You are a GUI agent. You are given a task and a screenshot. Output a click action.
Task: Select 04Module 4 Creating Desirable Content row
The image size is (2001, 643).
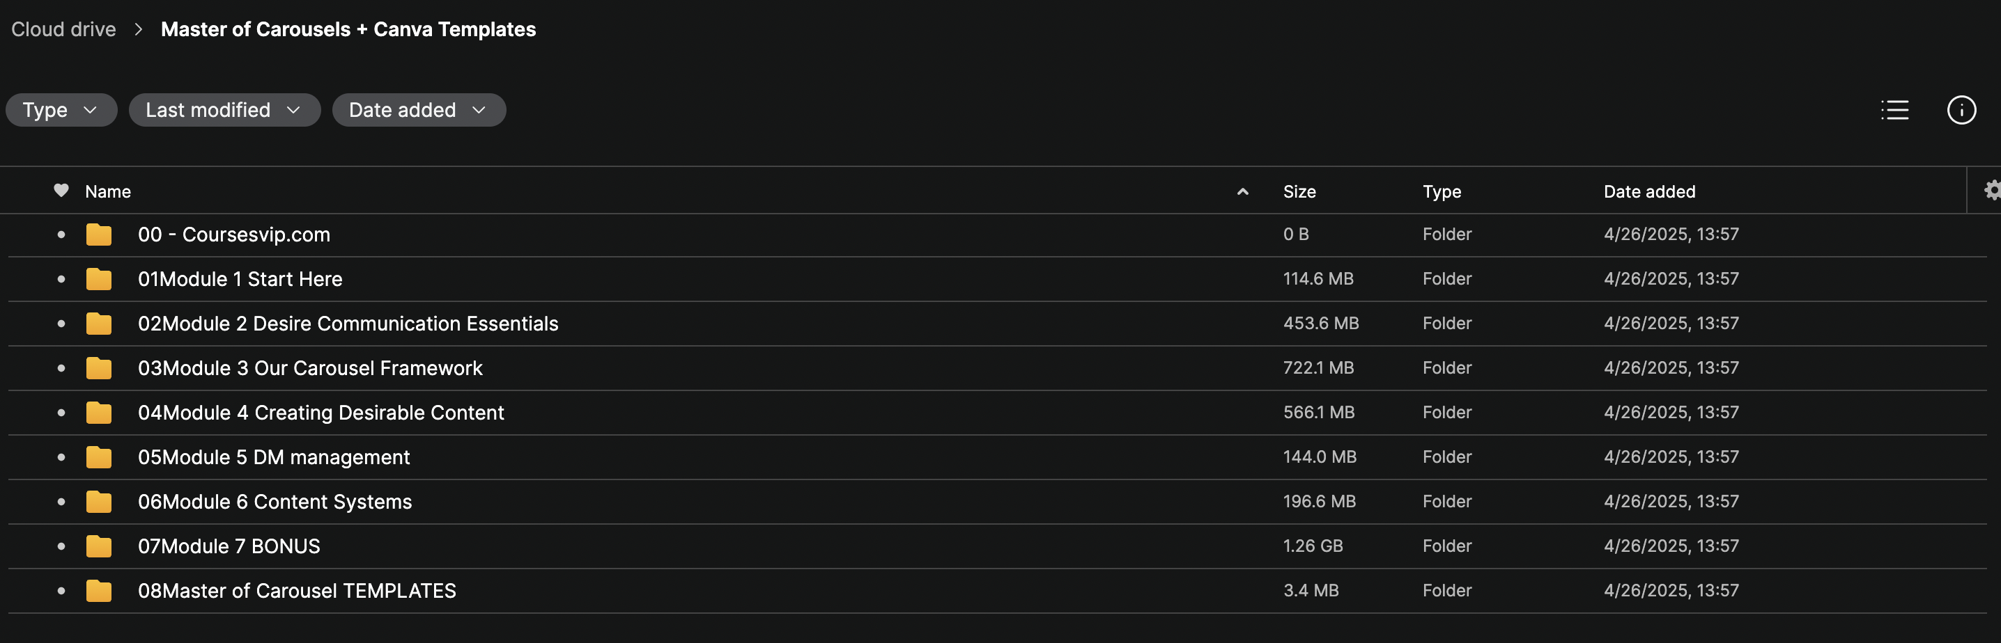pos(998,413)
